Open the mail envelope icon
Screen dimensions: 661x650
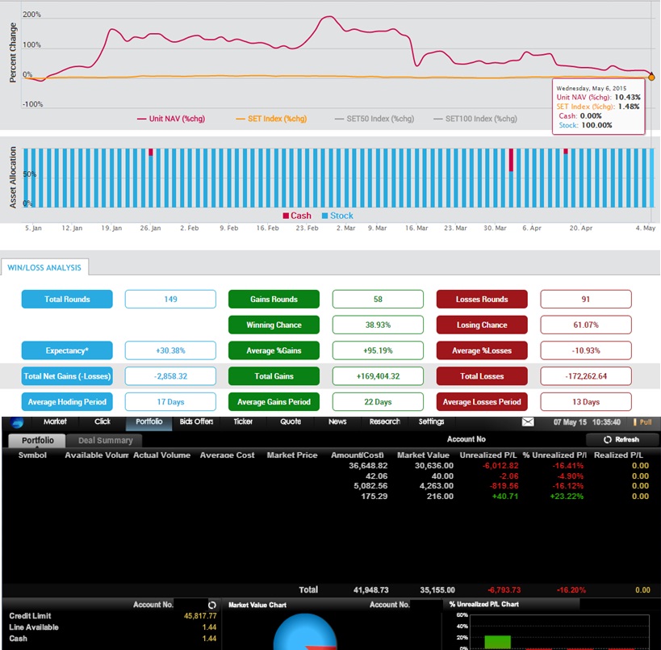click(528, 421)
